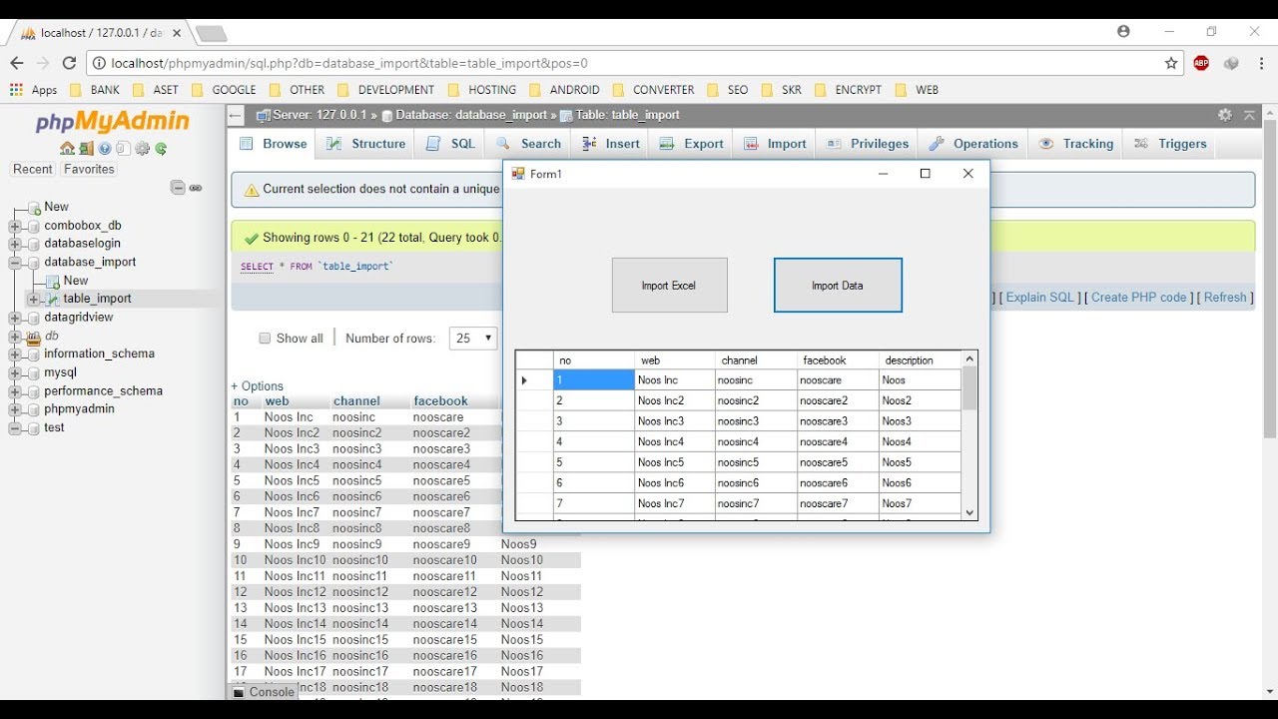Open the Number of rows dropdown
The height and width of the screenshot is (719, 1278).
(x=473, y=339)
